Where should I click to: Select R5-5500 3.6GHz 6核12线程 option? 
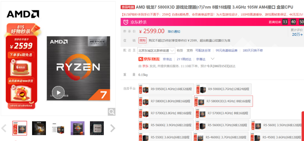point(165,136)
